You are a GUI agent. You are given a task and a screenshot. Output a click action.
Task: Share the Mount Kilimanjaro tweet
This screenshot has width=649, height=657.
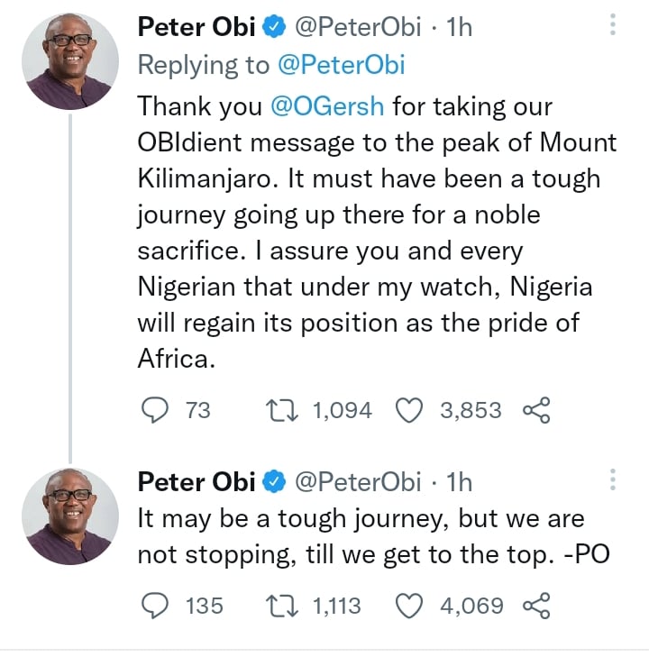536,411
